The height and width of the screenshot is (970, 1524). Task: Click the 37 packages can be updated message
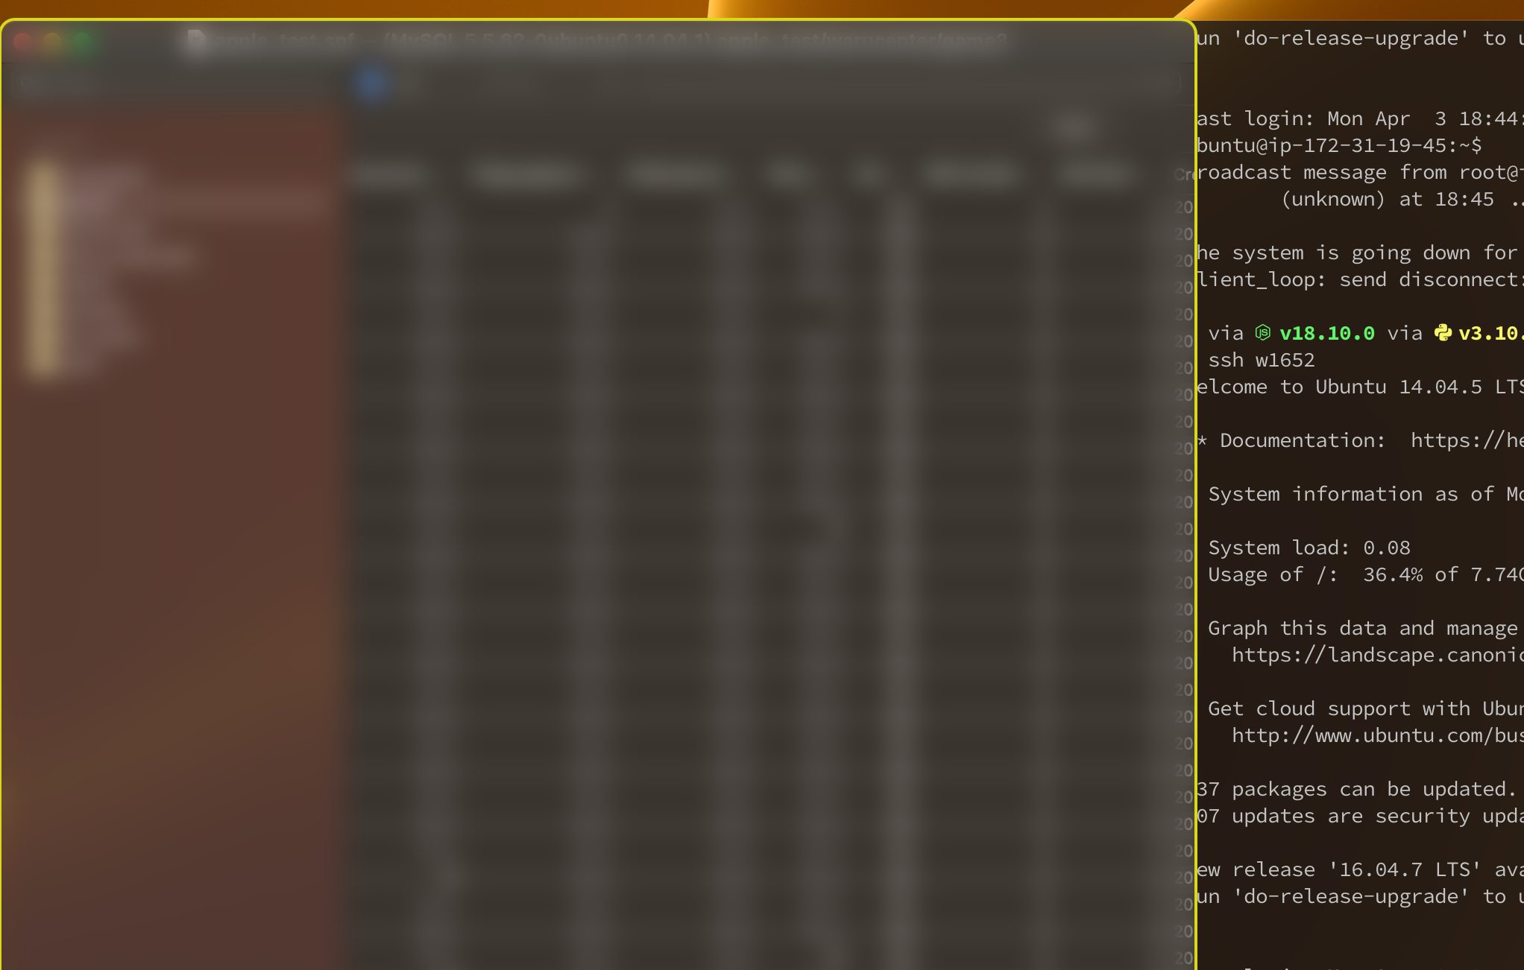click(x=1342, y=788)
